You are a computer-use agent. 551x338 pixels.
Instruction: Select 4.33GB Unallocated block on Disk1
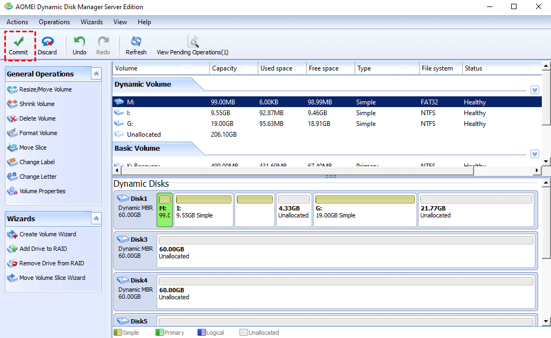294,210
